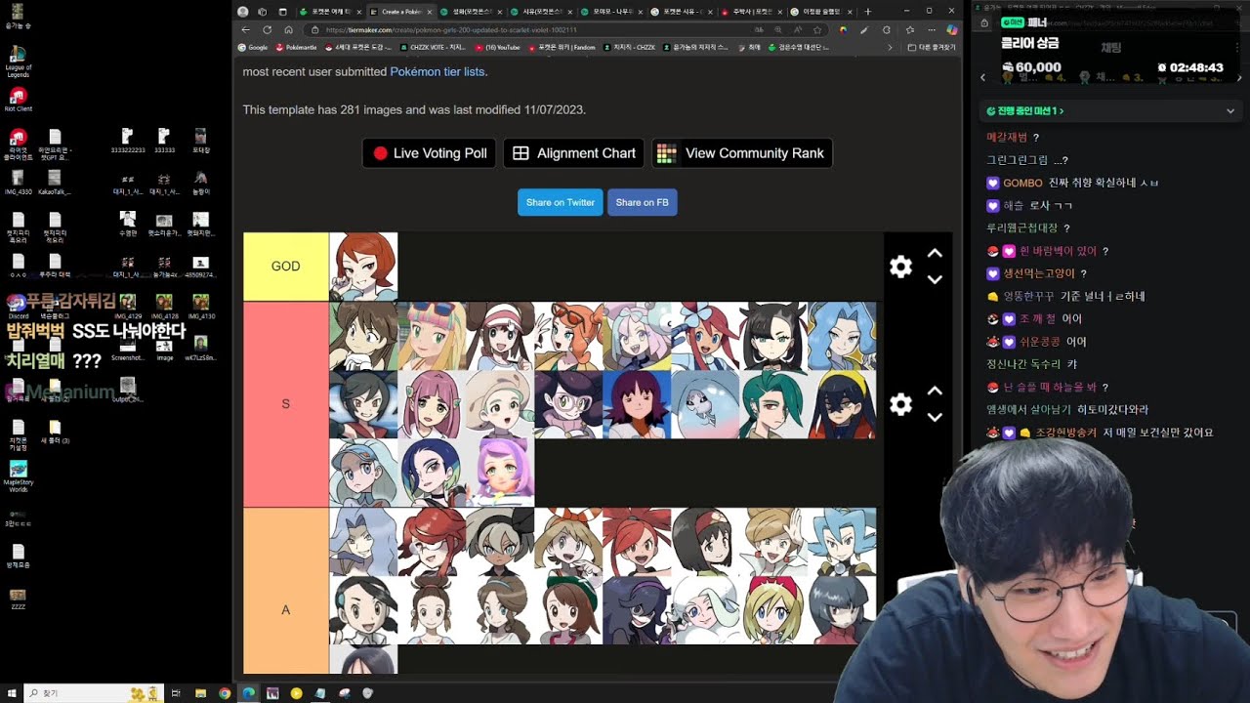This screenshot has width=1250, height=703.
Task: Select the KakaoTalk desktop file
Action: point(55,183)
